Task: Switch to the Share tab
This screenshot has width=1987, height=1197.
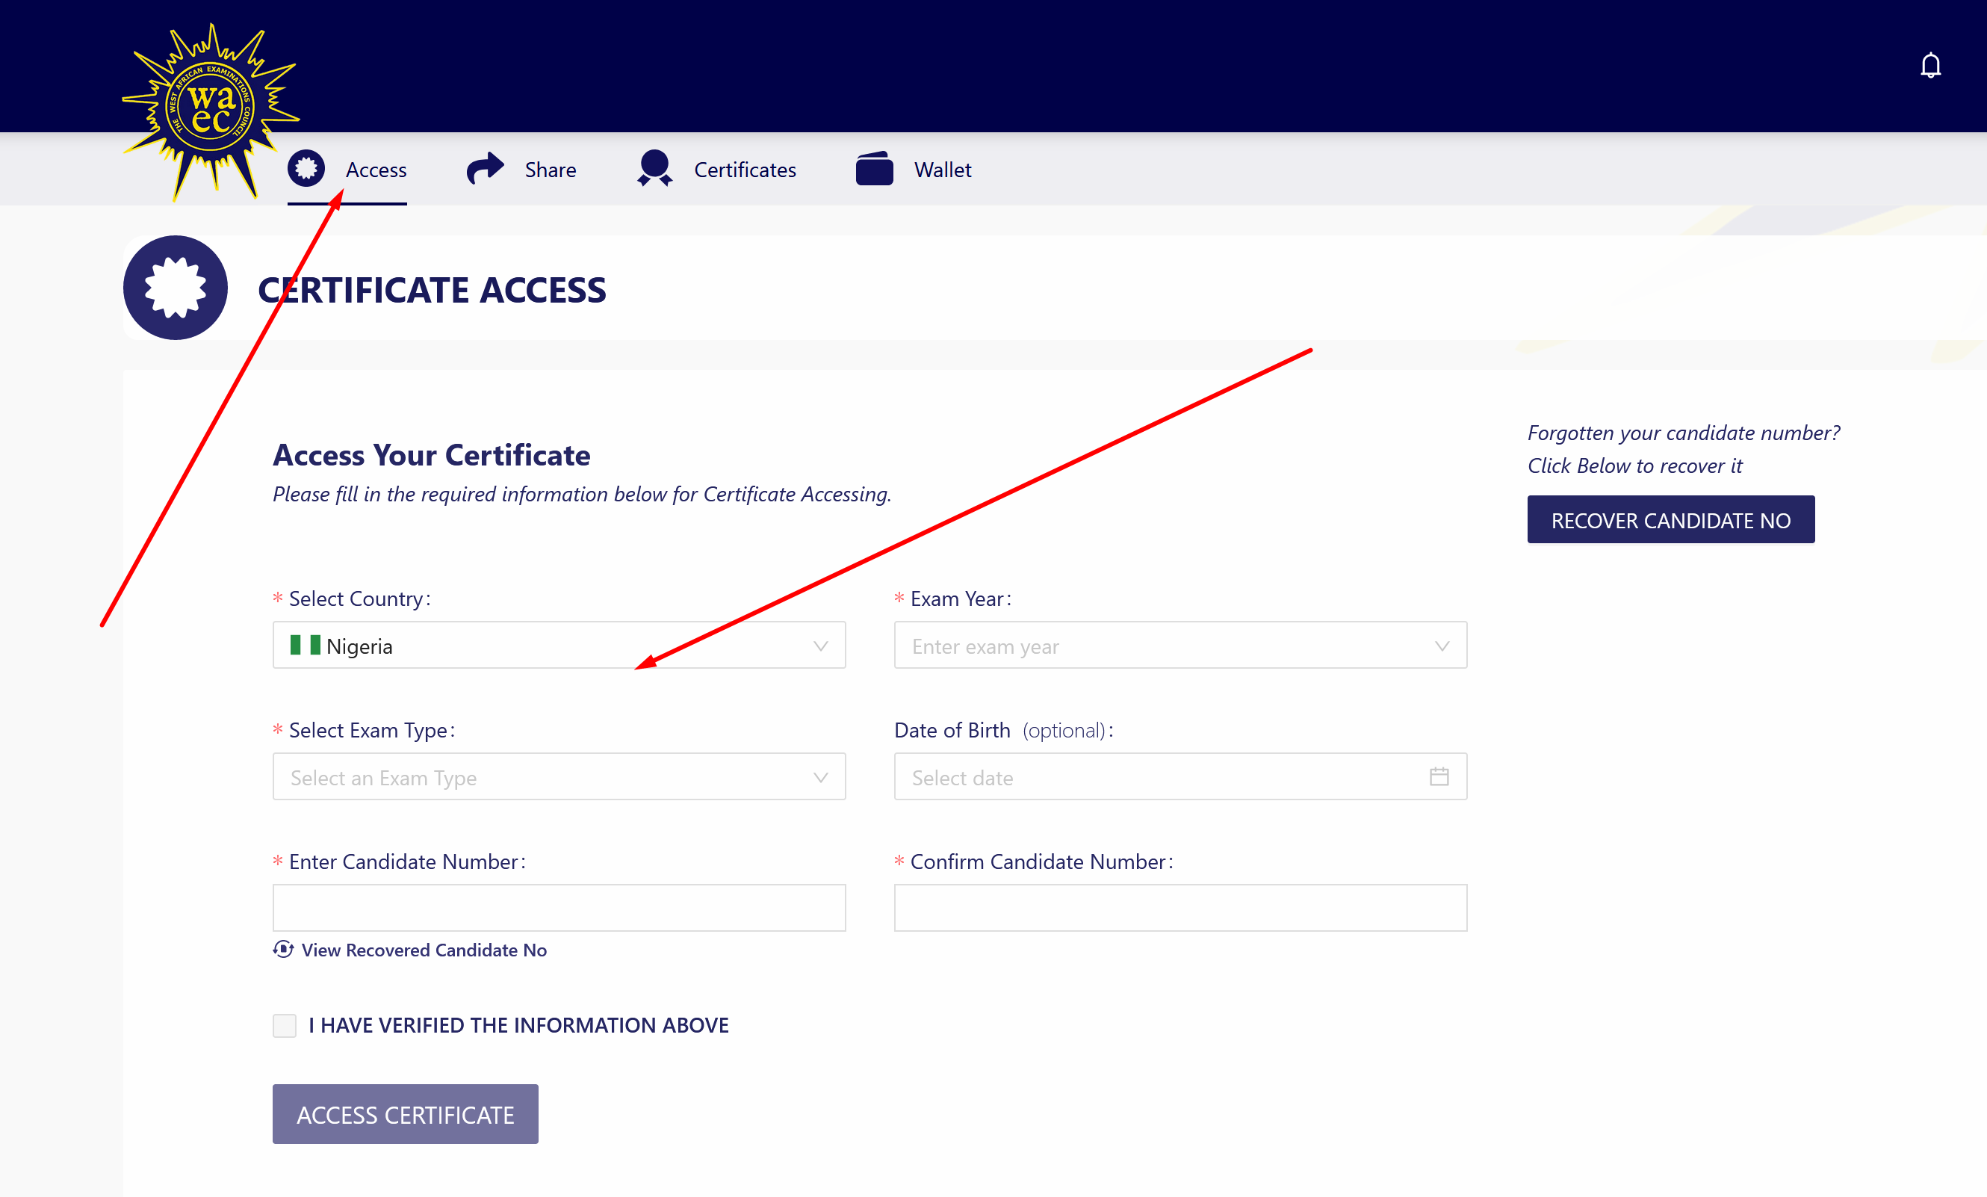Action: 550,170
